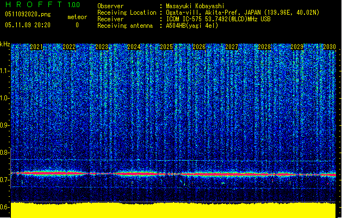Select the version number 1.00

tap(74, 5)
